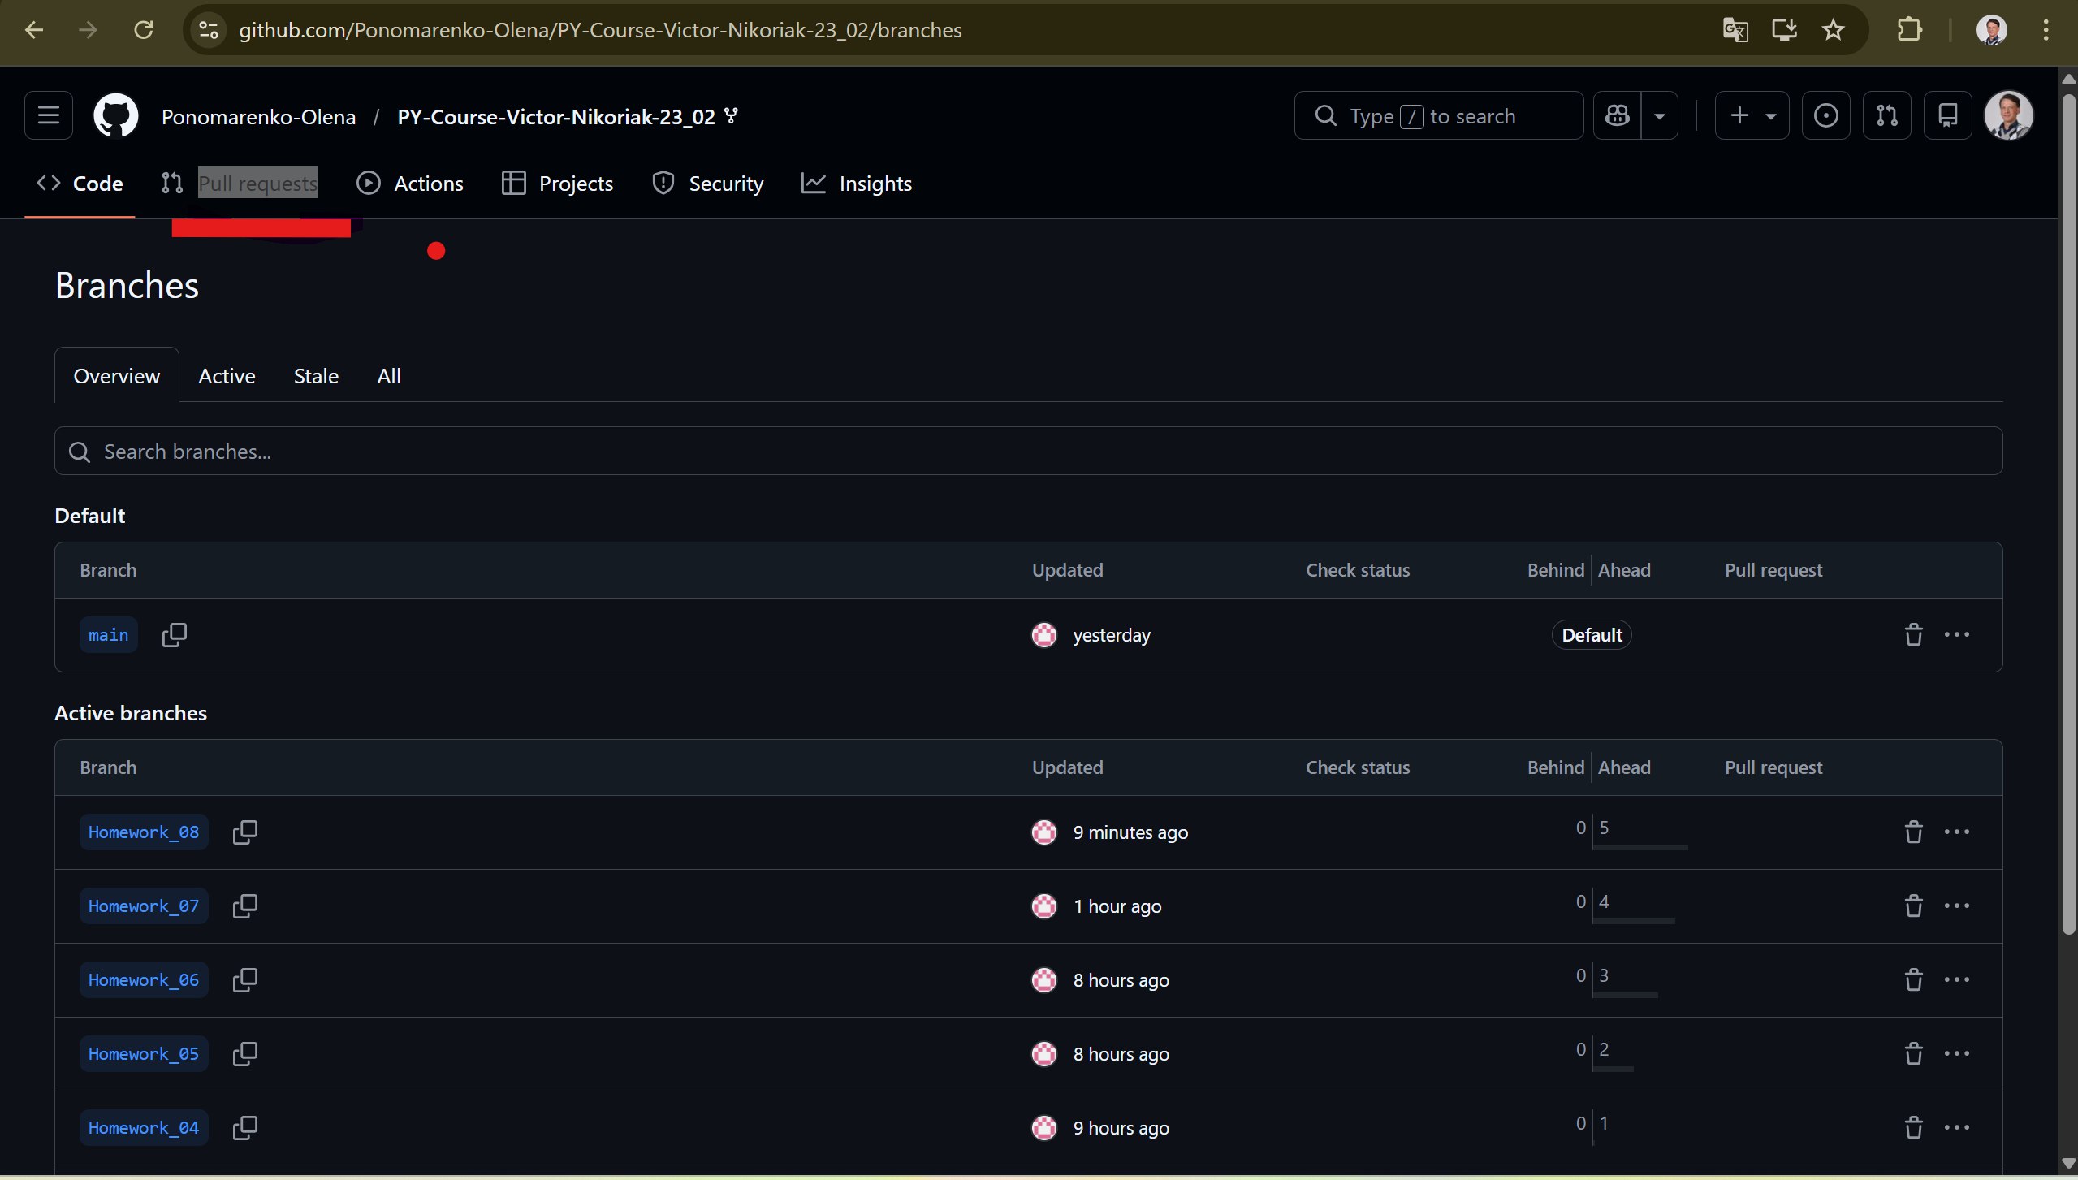2078x1180 pixels.
Task: Open the main branch link
Action: (108, 635)
